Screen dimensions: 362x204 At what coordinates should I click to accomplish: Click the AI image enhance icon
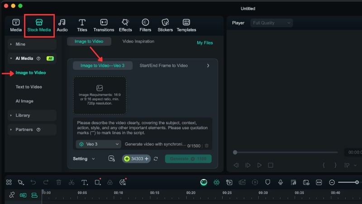111,159
